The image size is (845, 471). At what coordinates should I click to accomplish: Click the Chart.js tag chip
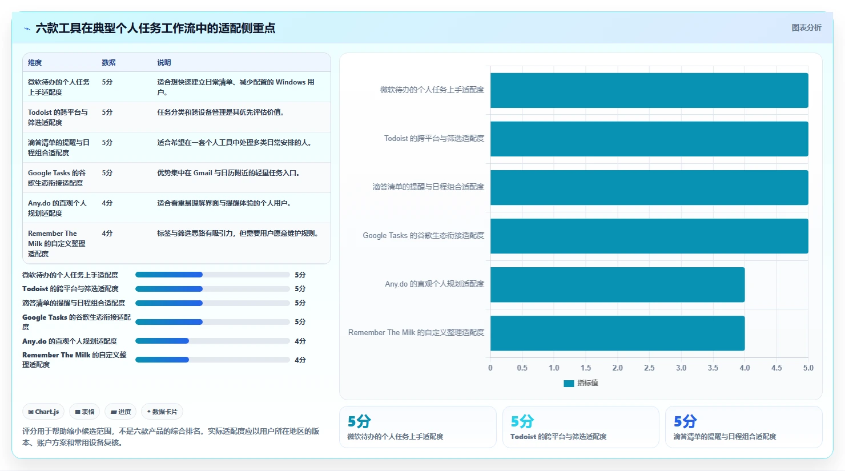pyautogui.click(x=44, y=412)
